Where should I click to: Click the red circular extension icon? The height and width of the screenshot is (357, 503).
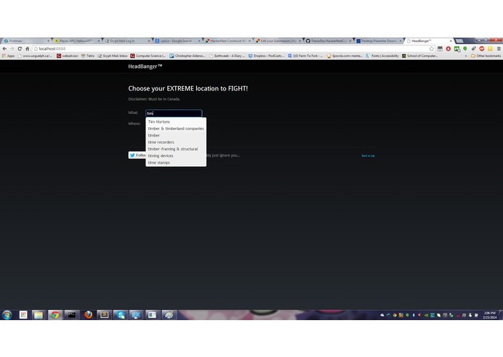click(x=448, y=48)
